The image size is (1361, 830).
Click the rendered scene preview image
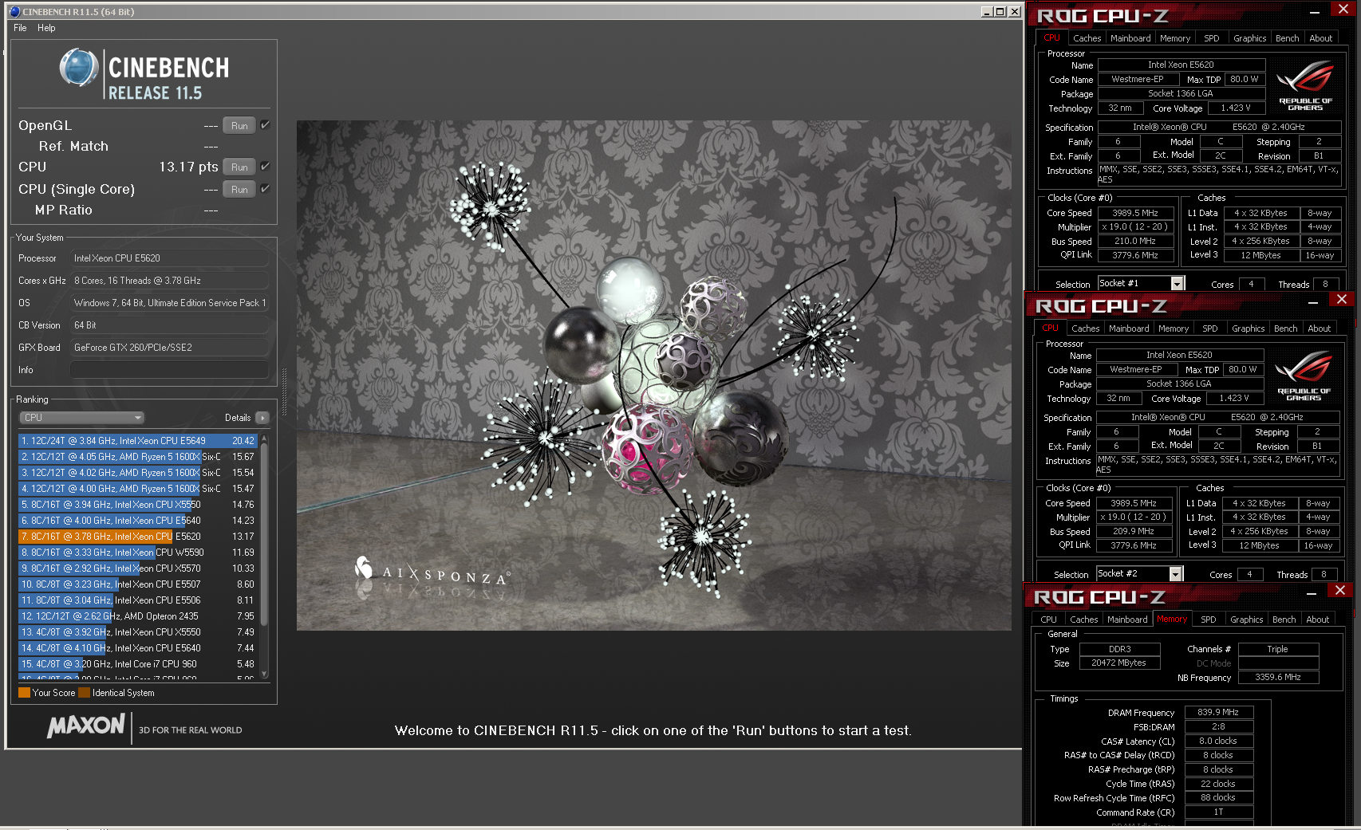(x=654, y=376)
